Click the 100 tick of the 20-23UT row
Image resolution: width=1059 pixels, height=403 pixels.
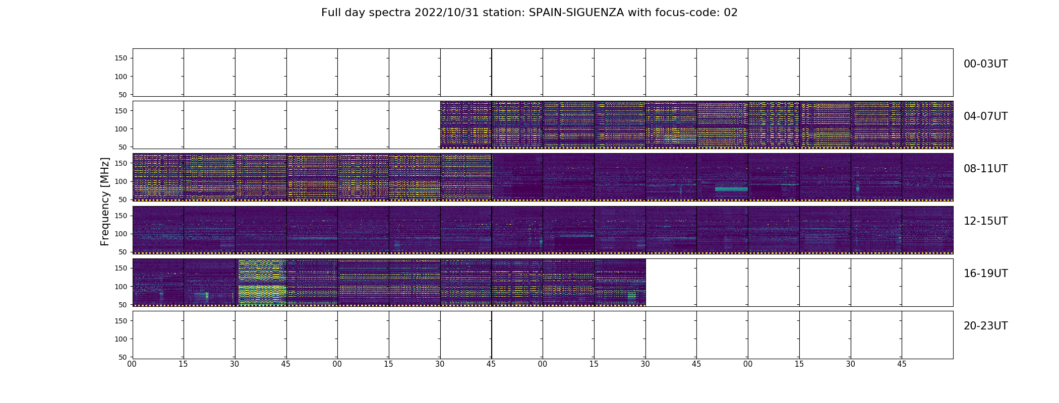pyautogui.click(x=122, y=339)
